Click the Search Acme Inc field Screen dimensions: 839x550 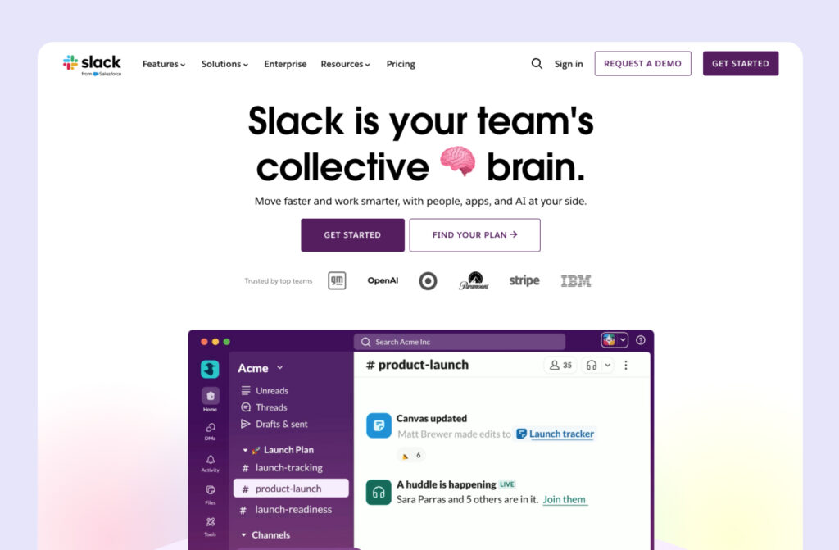click(459, 342)
